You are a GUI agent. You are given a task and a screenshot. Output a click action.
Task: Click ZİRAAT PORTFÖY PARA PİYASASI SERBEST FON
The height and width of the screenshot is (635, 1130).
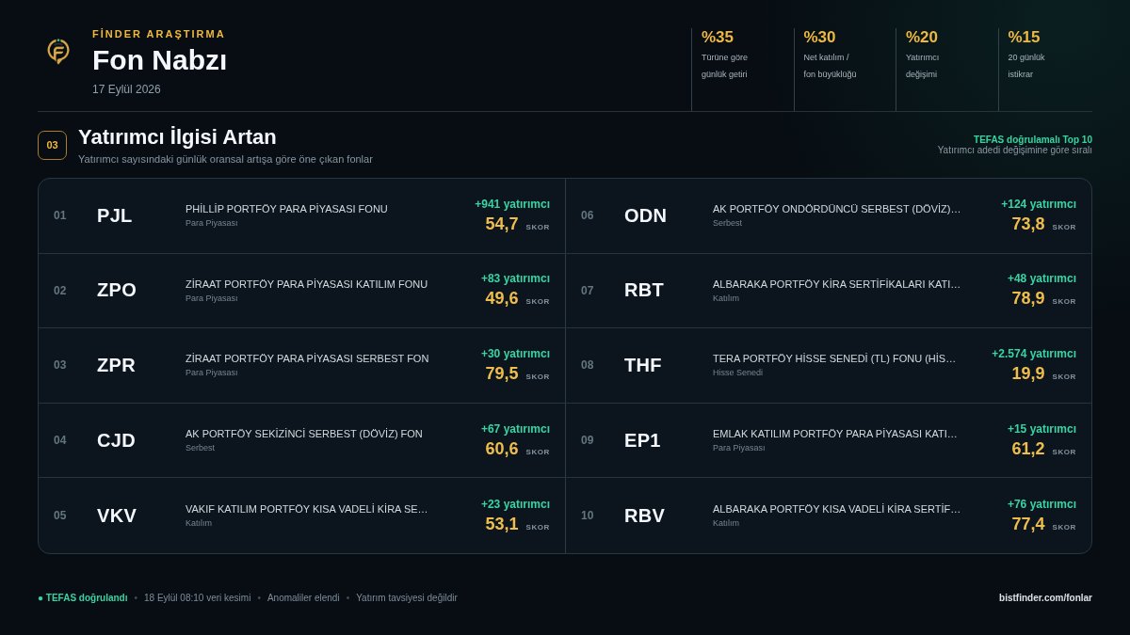[x=307, y=358]
